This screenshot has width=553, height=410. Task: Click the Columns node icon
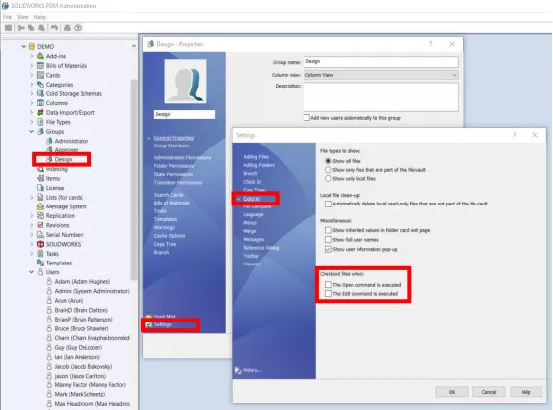(40, 103)
